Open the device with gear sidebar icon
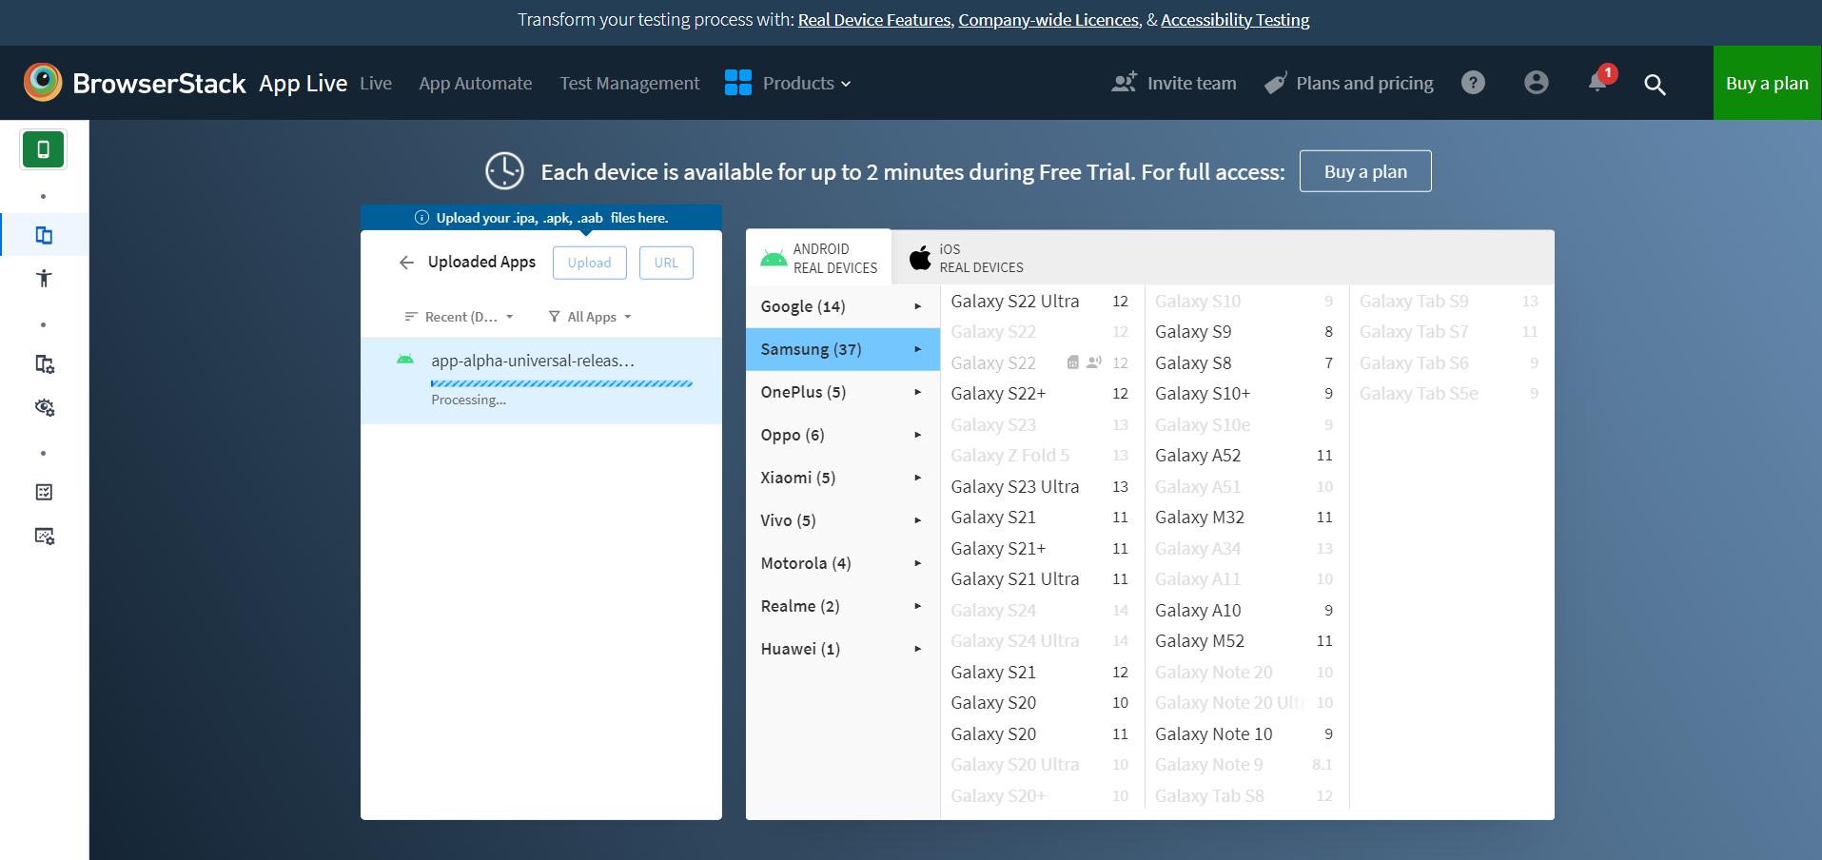The width and height of the screenshot is (1822, 860). (x=44, y=363)
